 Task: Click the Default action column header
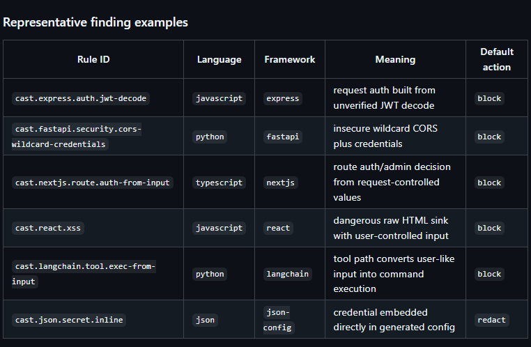pos(496,59)
